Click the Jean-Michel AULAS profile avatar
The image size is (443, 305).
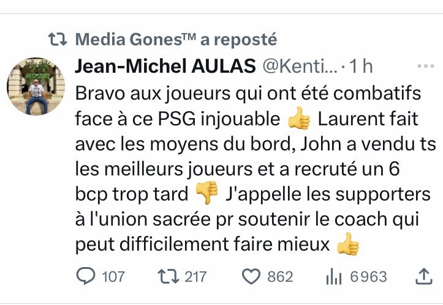pyautogui.click(x=36, y=86)
